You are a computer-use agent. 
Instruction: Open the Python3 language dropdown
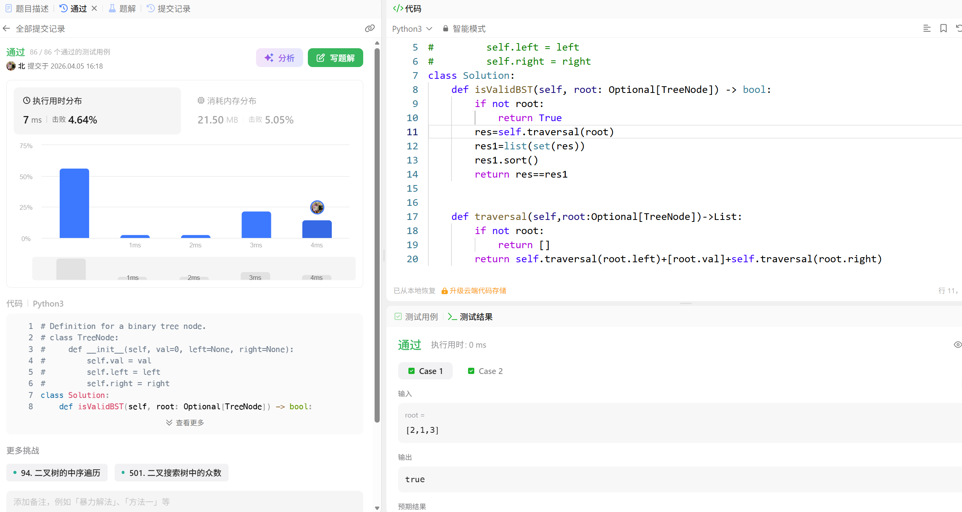[412, 29]
